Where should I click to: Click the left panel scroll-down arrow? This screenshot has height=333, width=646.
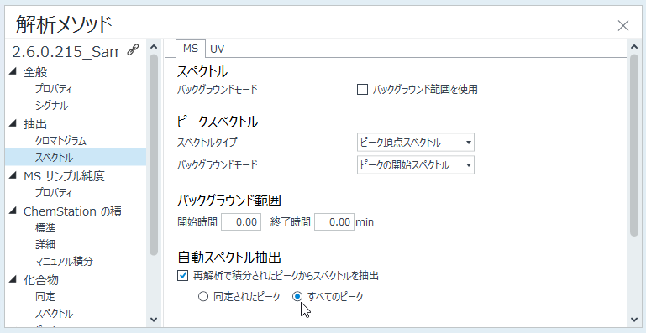point(154,320)
